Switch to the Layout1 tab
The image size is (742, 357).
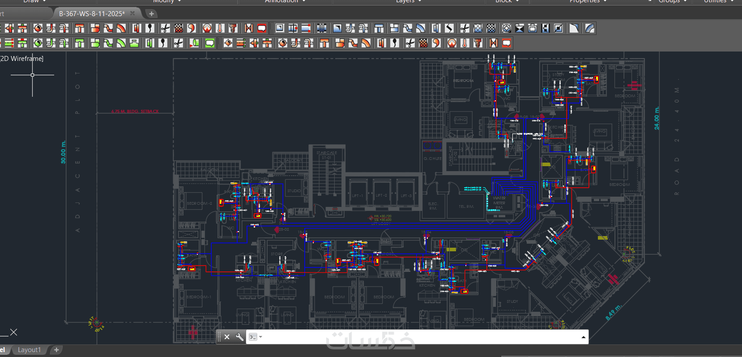click(x=29, y=350)
